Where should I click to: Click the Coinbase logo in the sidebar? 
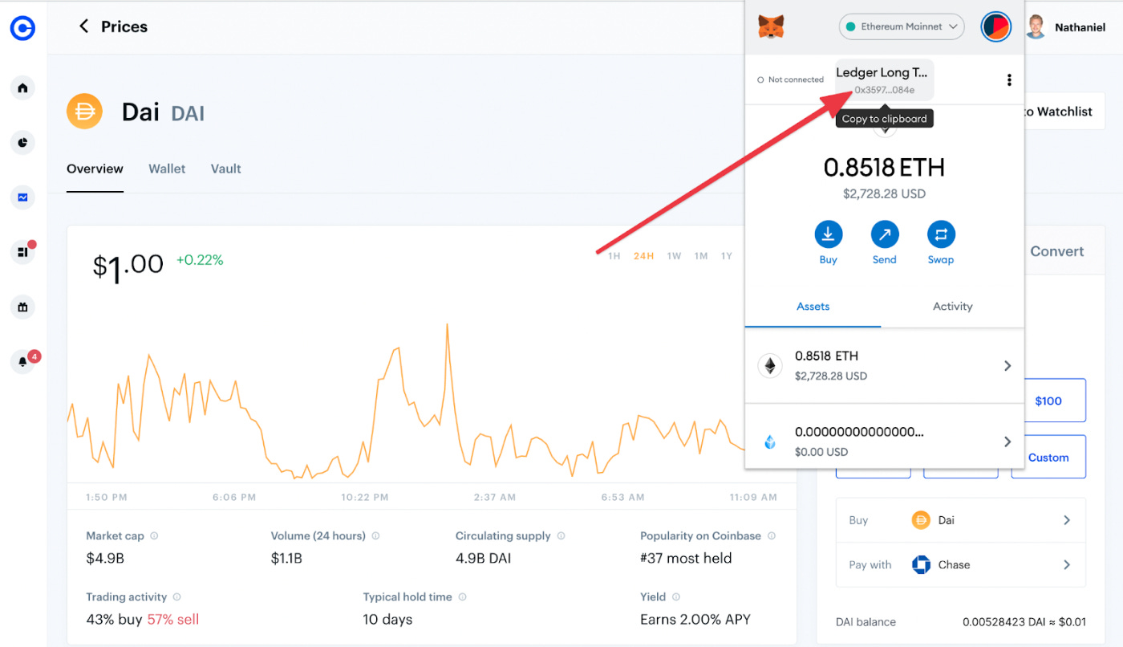22,28
